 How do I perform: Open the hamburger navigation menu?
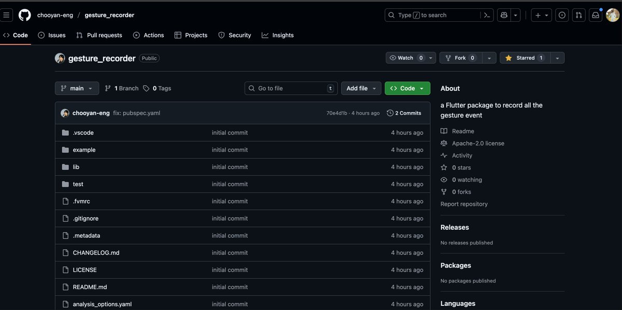[x=6, y=15]
